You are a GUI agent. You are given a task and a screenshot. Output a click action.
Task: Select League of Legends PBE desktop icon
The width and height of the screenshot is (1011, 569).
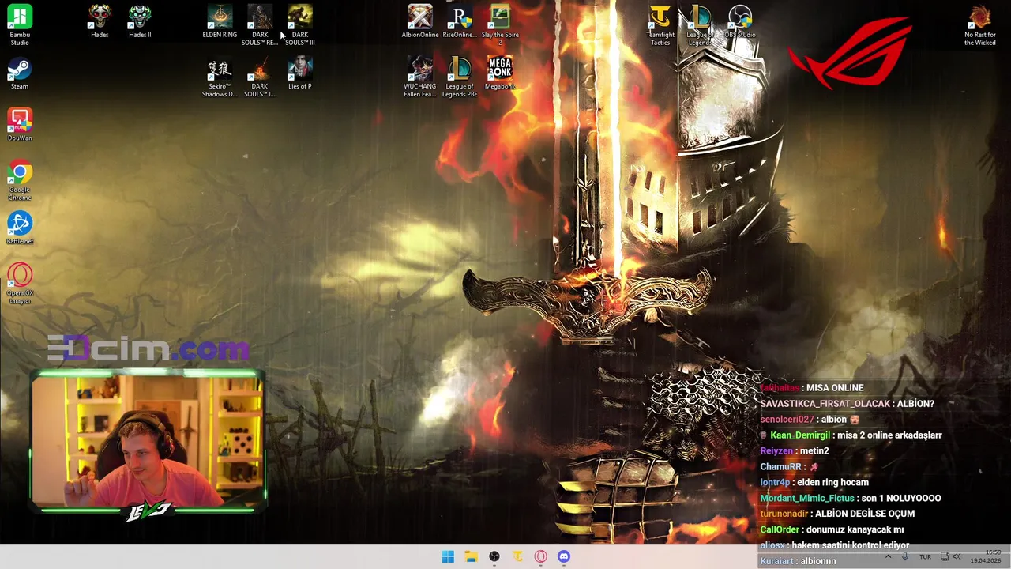460,77
